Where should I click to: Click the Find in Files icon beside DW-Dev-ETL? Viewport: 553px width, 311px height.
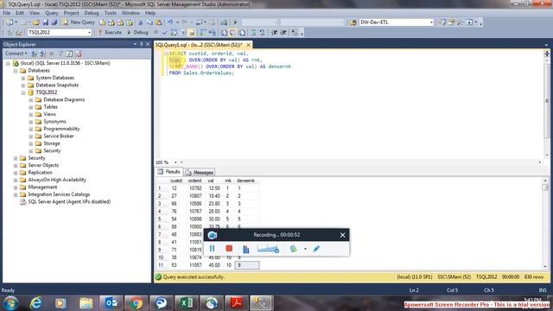(353, 22)
